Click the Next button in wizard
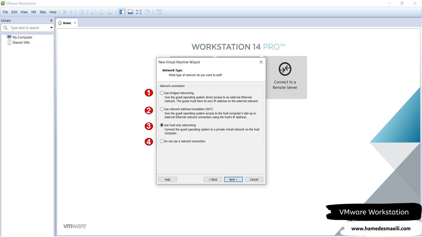This screenshot has height=237, width=422. click(x=233, y=179)
